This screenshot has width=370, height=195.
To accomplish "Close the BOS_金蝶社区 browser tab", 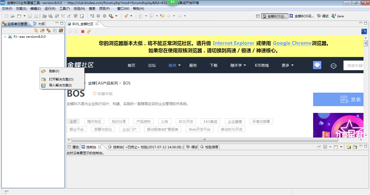I will click(x=97, y=24).
